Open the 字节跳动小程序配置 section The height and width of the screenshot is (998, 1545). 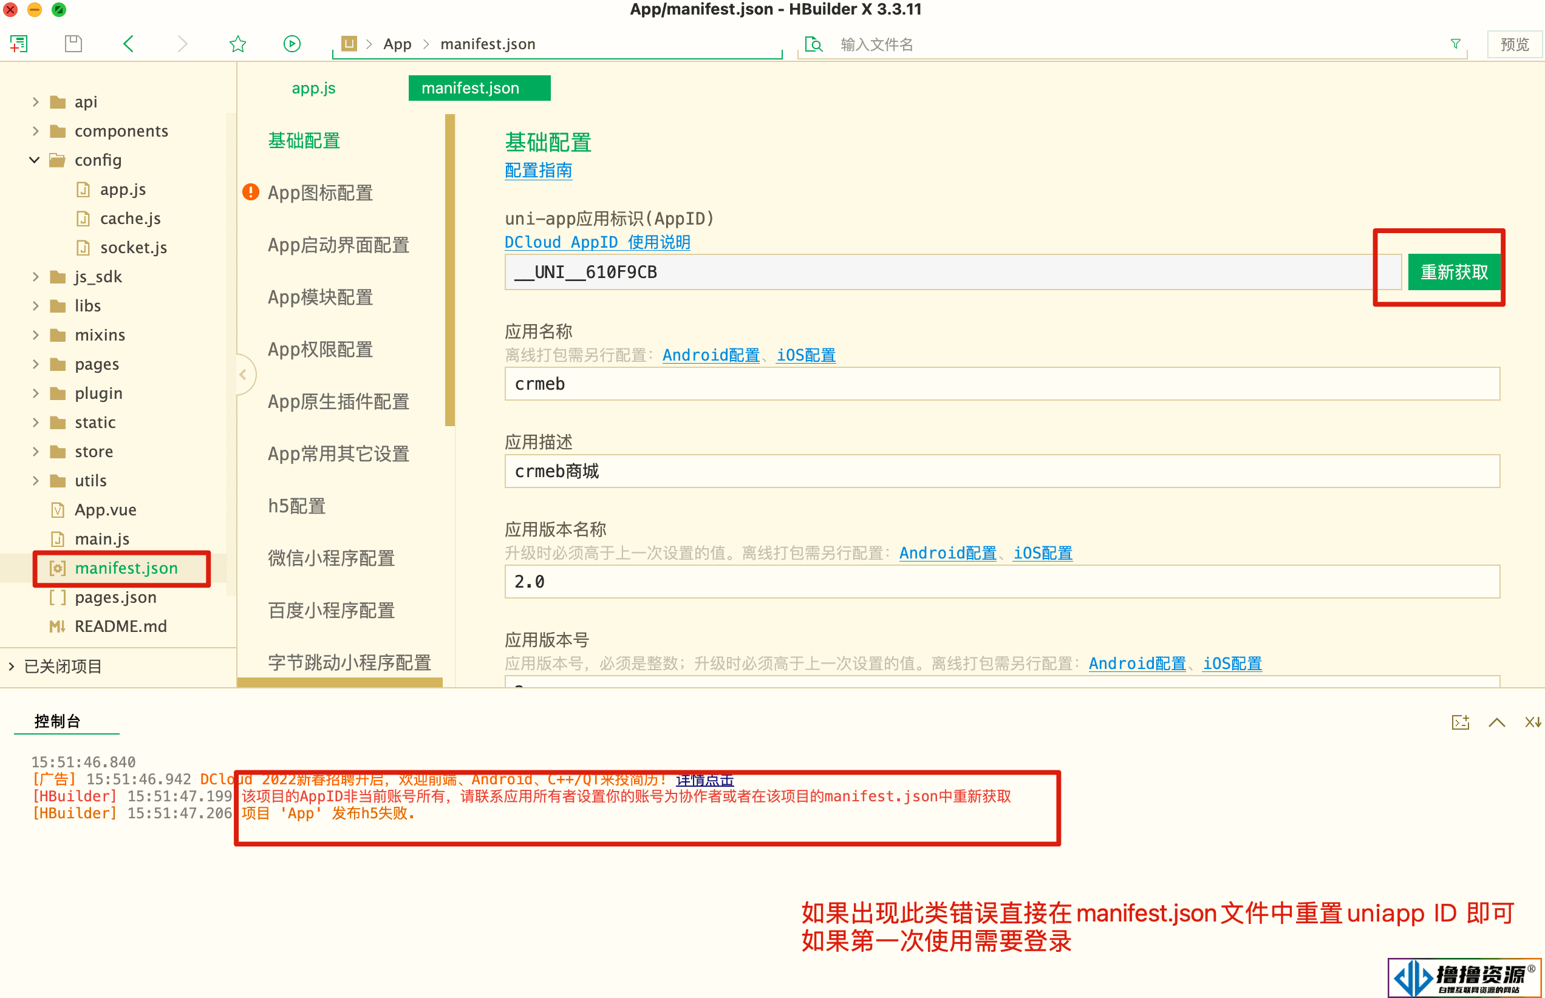(349, 663)
